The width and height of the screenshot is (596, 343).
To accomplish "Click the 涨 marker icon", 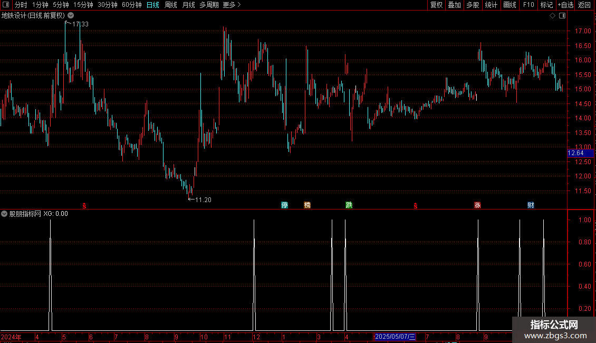I will pos(478,205).
